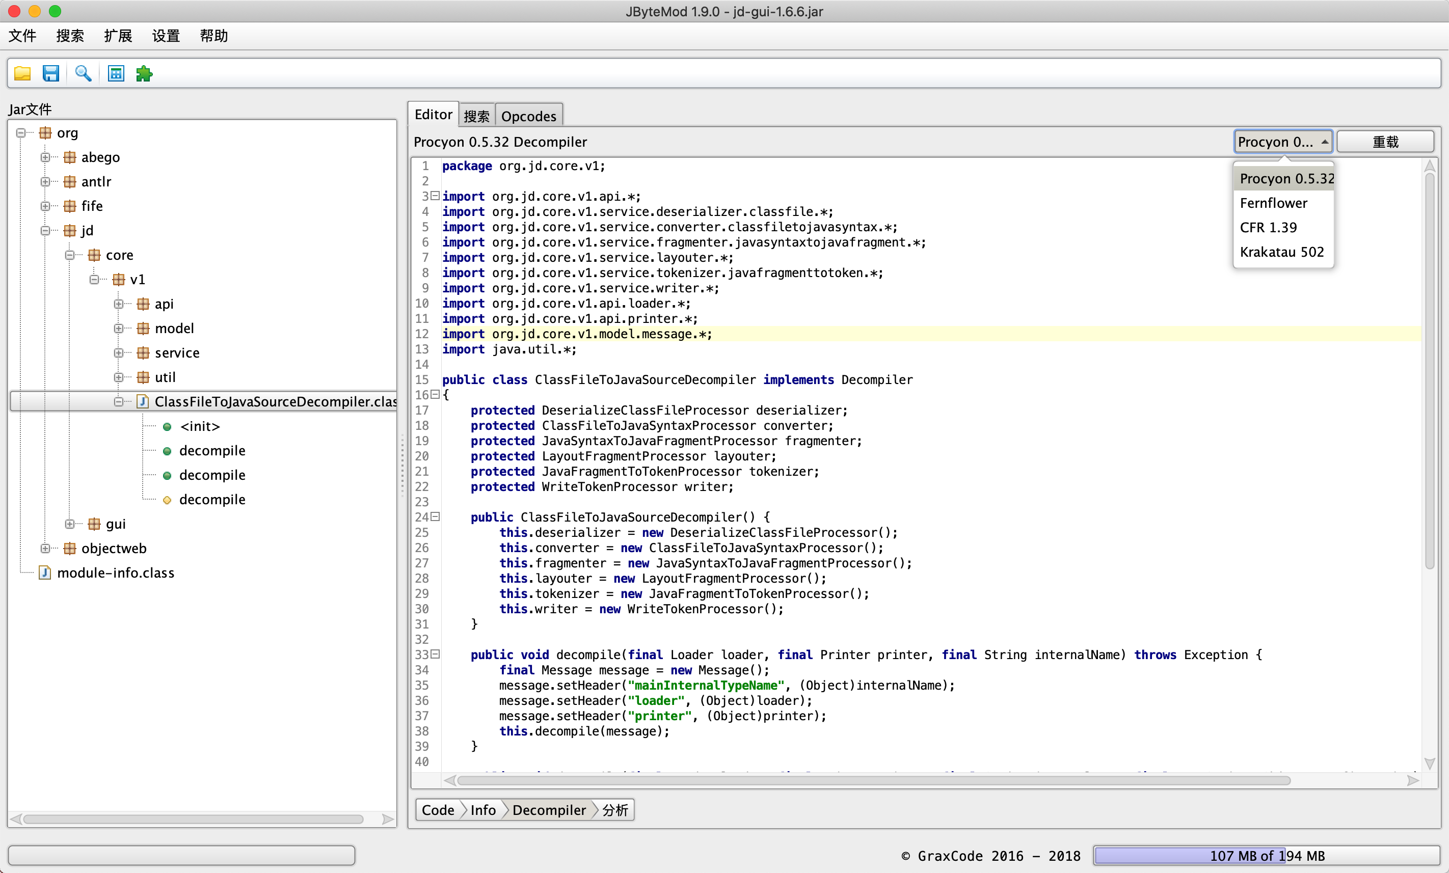
Task: Click the 重载 reload button
Action: 1385,142
